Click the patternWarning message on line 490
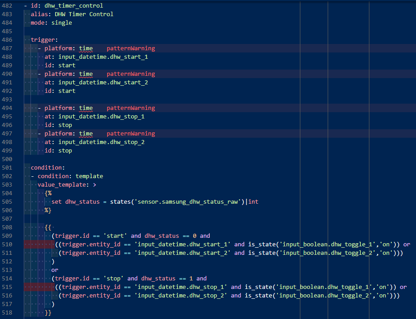This screenshot has height=319, width=416. 130,74
